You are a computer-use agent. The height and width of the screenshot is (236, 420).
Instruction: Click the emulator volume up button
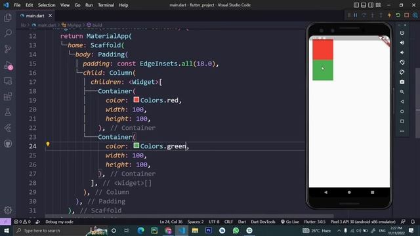click(x=402, y=43)
